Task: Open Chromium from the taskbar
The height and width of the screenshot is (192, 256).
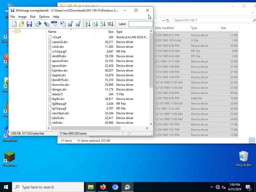Action: 115,187
